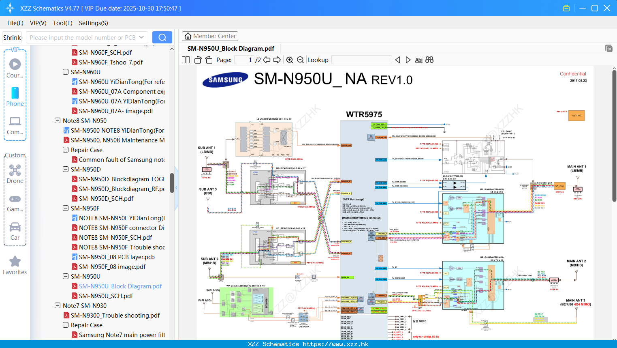Select the SM-N950U_Block Diagram.pdf tab
This screenshot has width=617, height=348.
click(231, 48)
